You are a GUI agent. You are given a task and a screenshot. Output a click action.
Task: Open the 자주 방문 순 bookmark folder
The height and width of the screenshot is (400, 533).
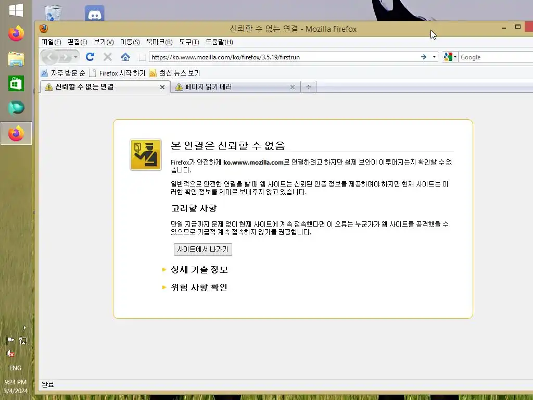[63, 73]
